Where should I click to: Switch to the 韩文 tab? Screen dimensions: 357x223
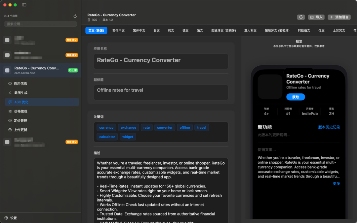click(x=171, y=30)
